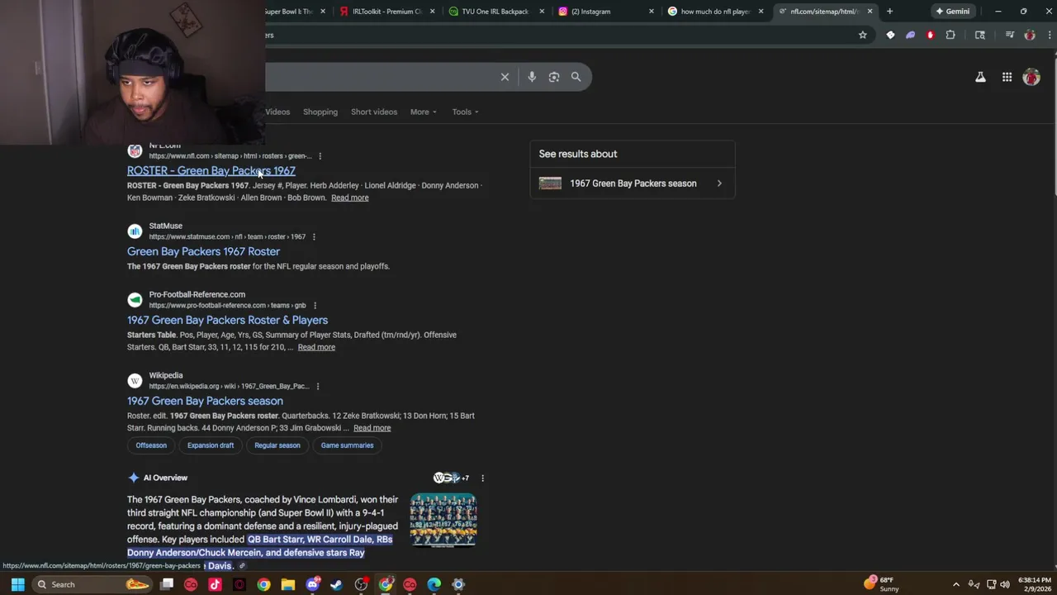Open the Windows Start menu
Viewport: 1057px width, 595px height.
point(17,584)
